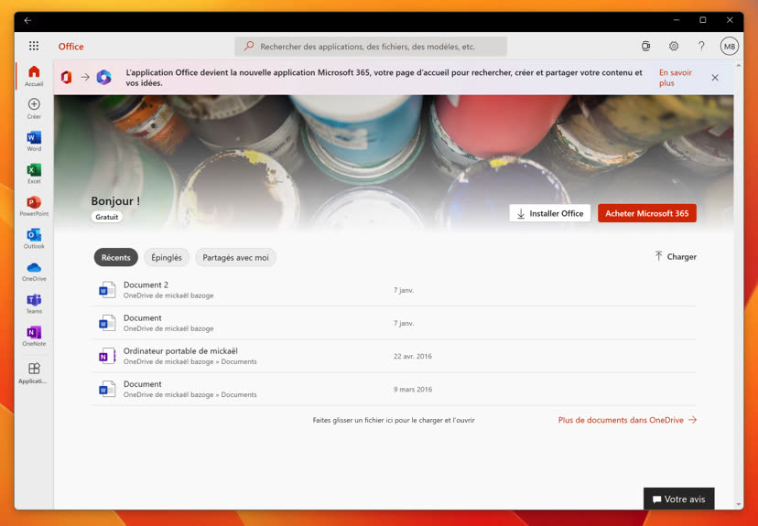This screenshot has width=758, height=526.
Task: Dismiss the Microsoft 365 banner
Action: click(715, 77)
